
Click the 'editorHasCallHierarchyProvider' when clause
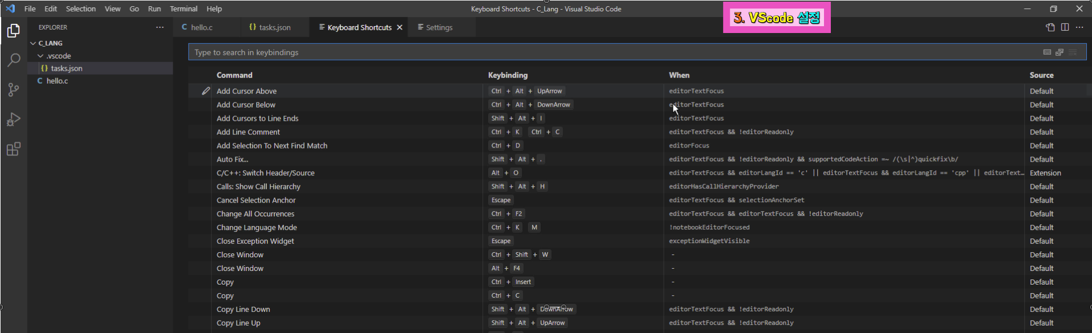(724, 187)
